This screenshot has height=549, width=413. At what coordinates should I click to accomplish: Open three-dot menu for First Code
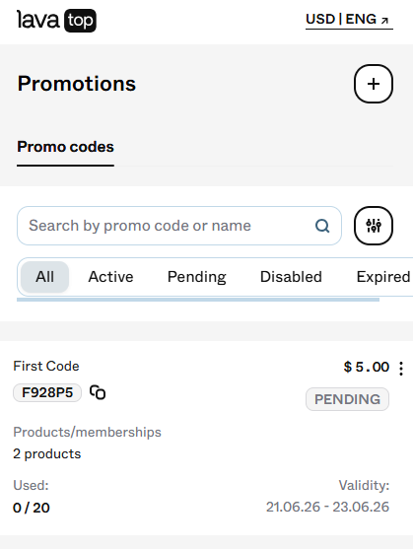(x=401, y=369)
